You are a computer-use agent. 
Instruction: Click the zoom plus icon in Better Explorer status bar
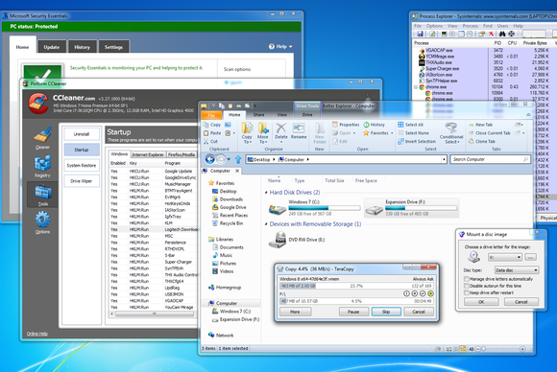522,349
